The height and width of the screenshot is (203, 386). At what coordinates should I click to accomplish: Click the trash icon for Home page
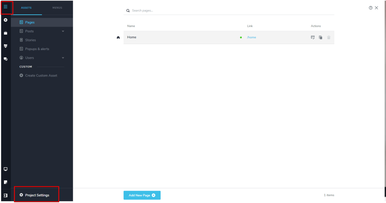coord(329,37)
